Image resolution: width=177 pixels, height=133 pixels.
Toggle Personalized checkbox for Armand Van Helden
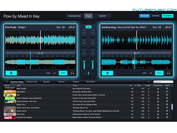[x=158, y=118]
